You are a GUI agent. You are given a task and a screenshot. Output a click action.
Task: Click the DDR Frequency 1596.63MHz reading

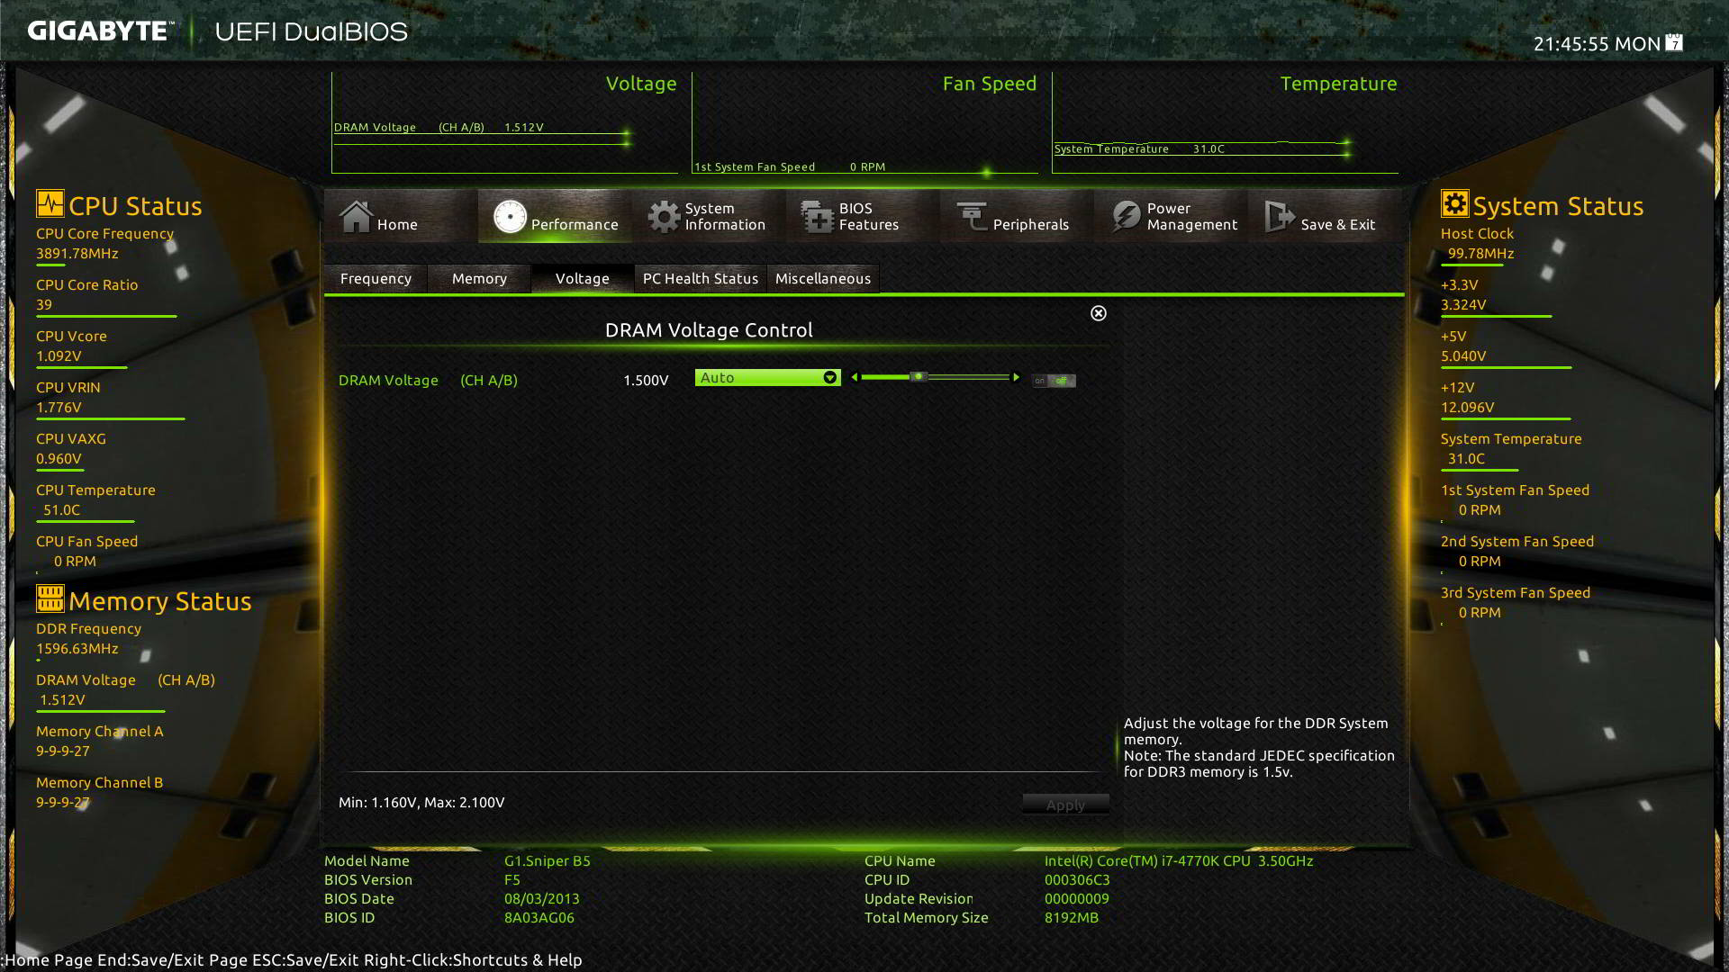point(77,649)
